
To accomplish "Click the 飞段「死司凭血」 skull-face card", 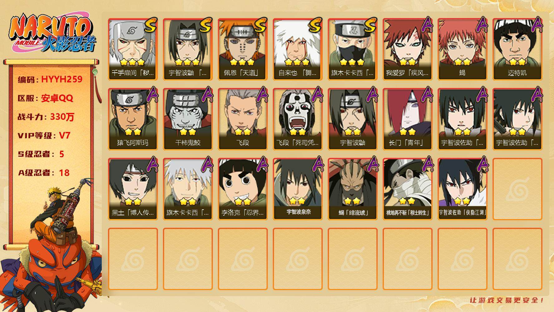I will click(297, 119).
